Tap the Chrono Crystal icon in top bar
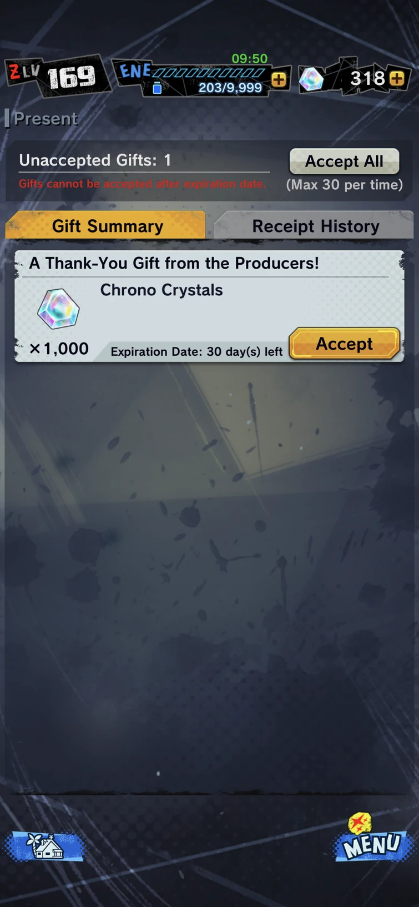Screen dimensions: 419x907 coord(311,79)
